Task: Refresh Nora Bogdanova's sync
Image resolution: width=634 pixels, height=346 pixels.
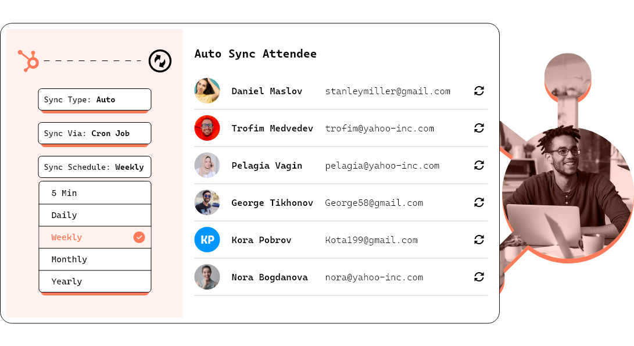Action: 479,277
